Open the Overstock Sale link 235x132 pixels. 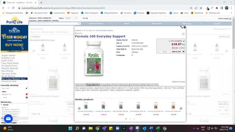click(x=9, y=81)
